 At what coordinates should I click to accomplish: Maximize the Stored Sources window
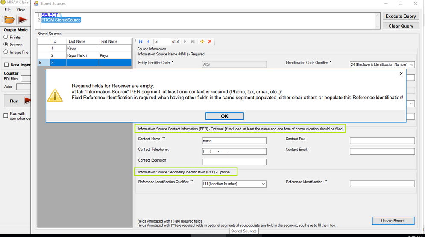point(401,3)
